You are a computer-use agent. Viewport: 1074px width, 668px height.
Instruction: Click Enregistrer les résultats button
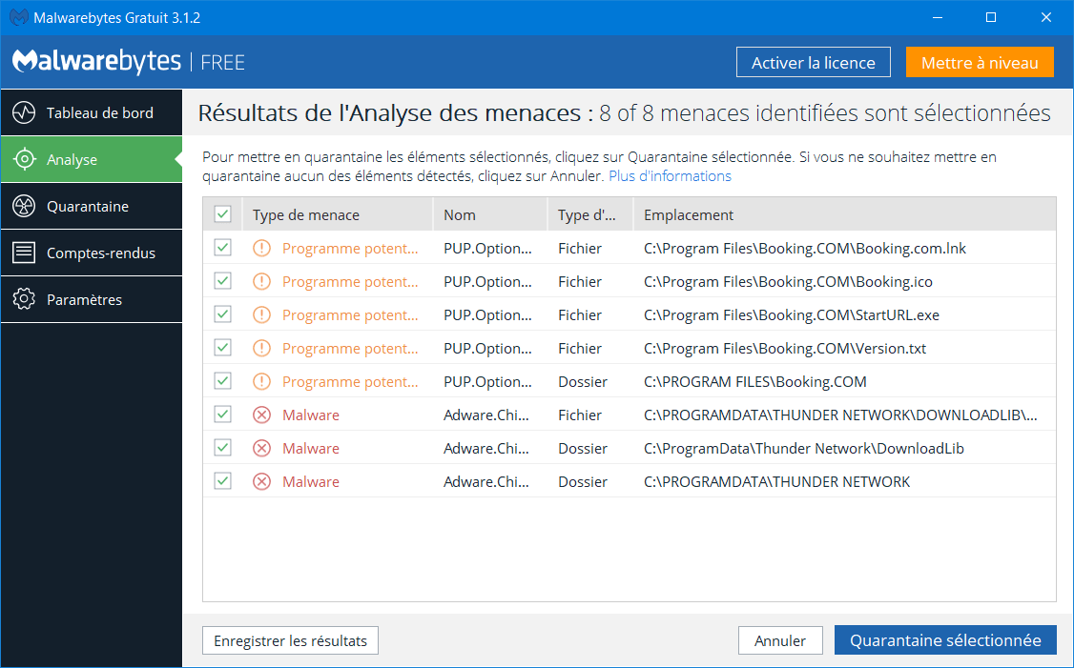(290, 640)
